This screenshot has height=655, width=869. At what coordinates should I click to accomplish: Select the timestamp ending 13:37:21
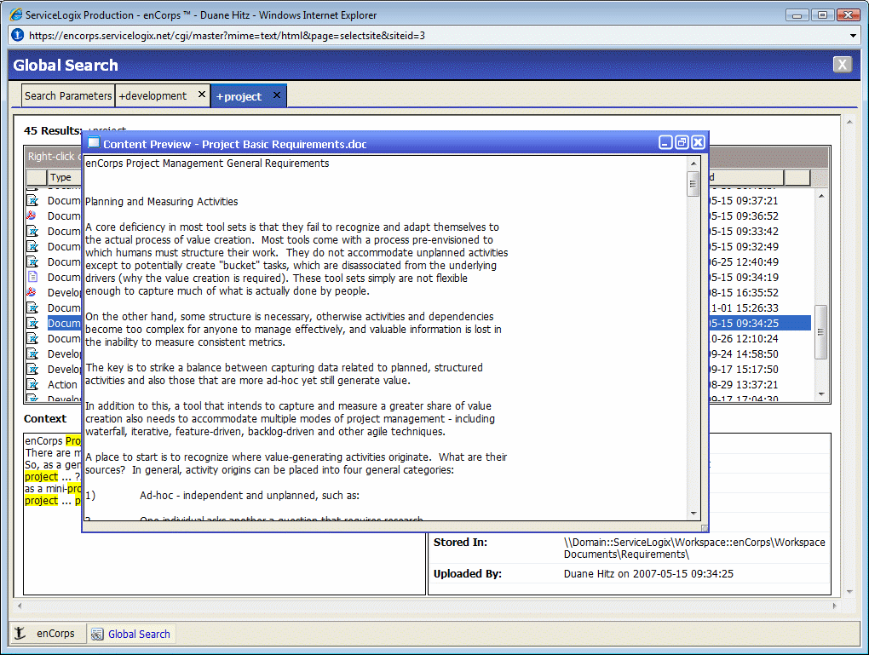(x=744, y=385)
